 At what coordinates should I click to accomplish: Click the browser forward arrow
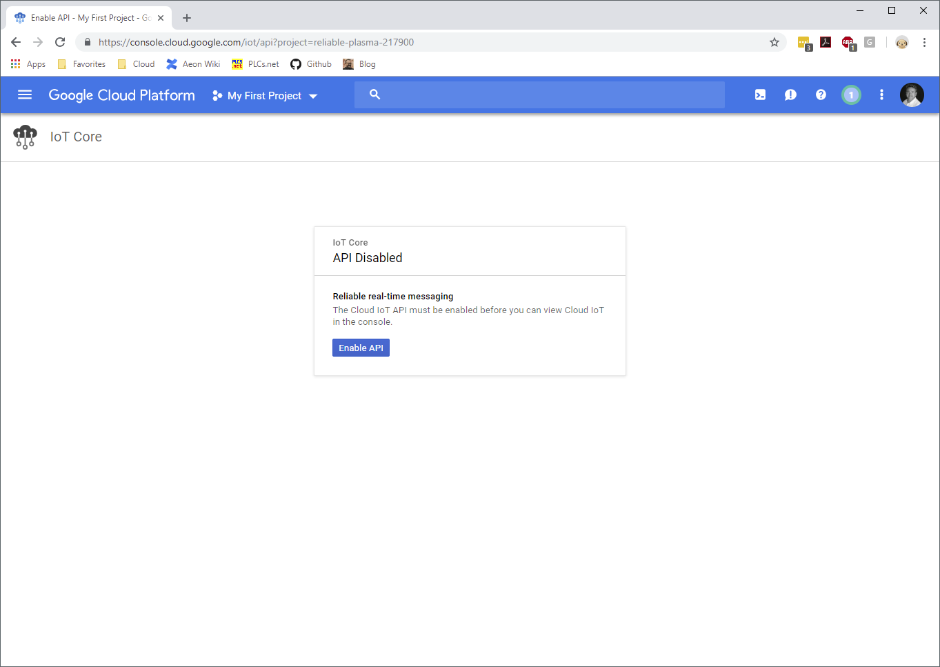[x=38, y=42]
